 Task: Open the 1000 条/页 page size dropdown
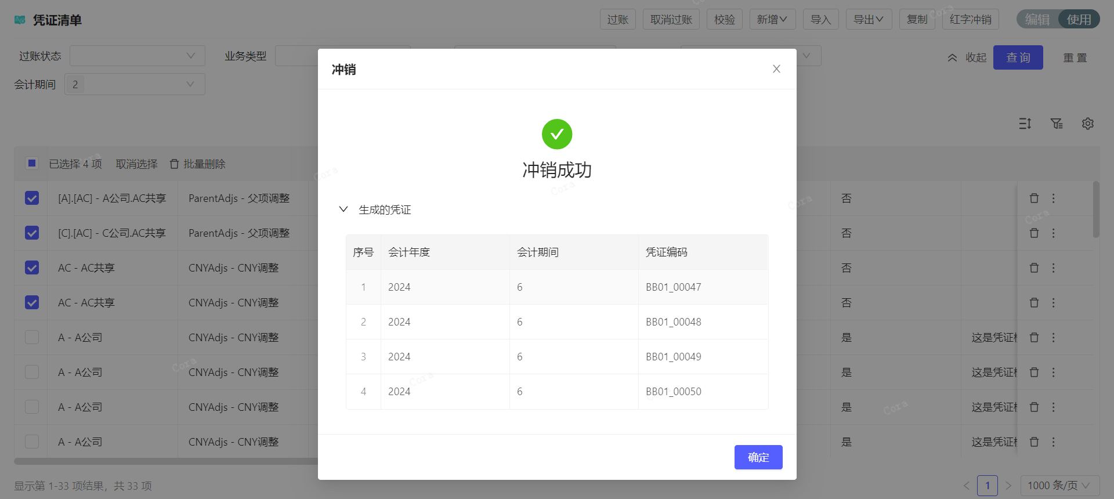[x=1059, y=486]
